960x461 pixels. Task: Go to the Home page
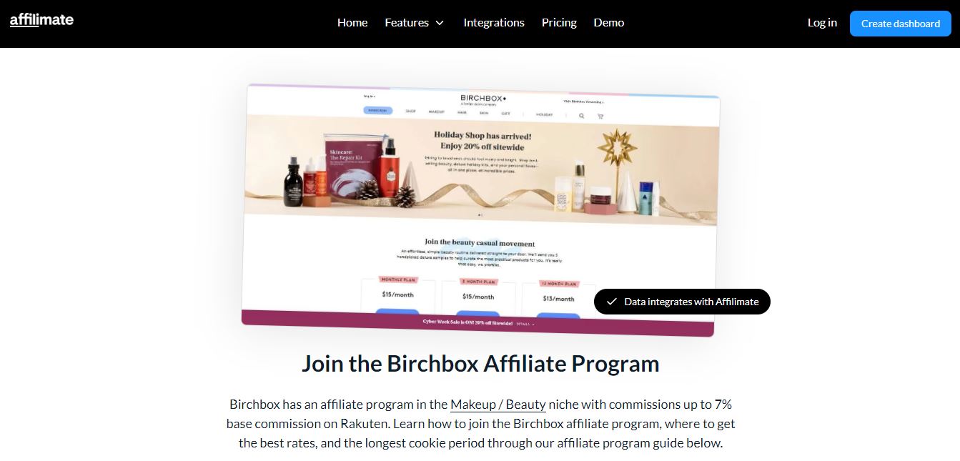point(352,23)
